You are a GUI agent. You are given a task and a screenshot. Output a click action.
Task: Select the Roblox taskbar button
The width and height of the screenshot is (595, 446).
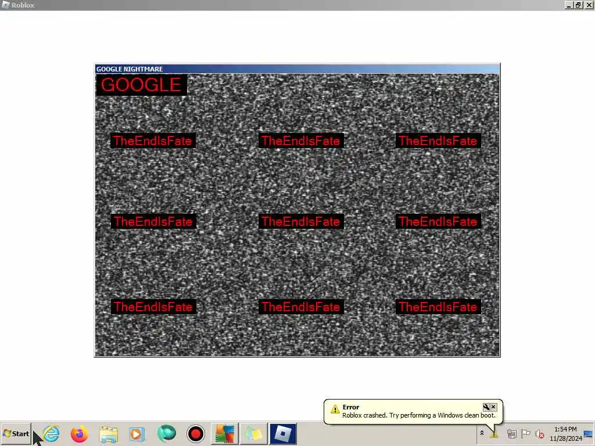pos(283,433)
